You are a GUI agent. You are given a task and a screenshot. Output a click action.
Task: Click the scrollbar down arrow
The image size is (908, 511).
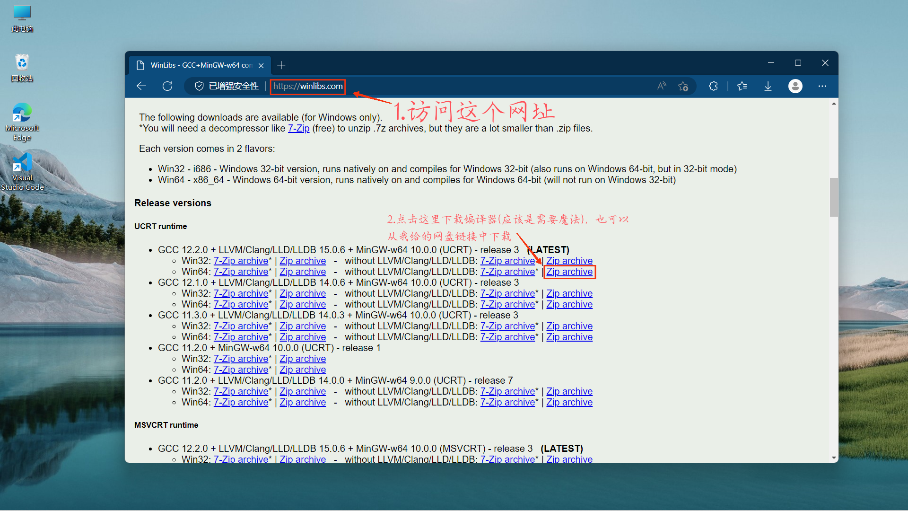coord(834,458)
